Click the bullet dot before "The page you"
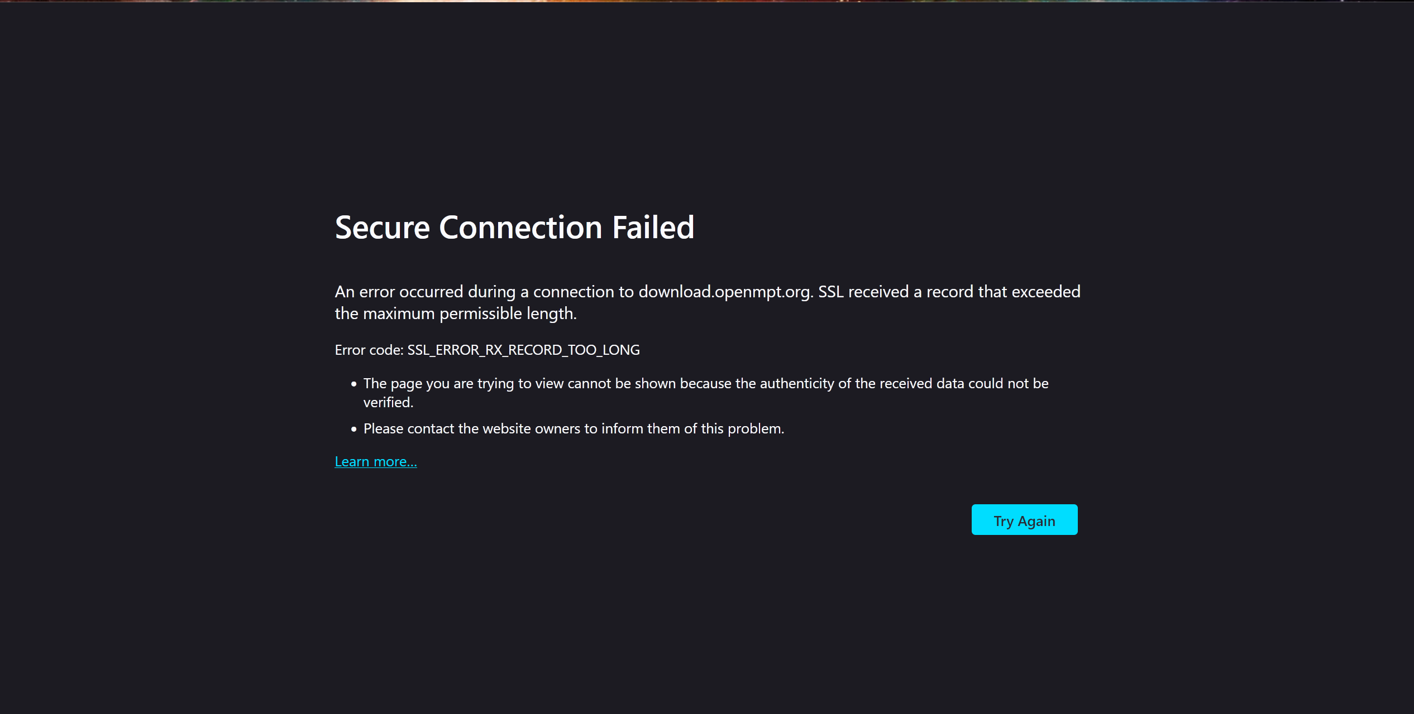This screenshot has width=1414, height=714. click(354, 384)
